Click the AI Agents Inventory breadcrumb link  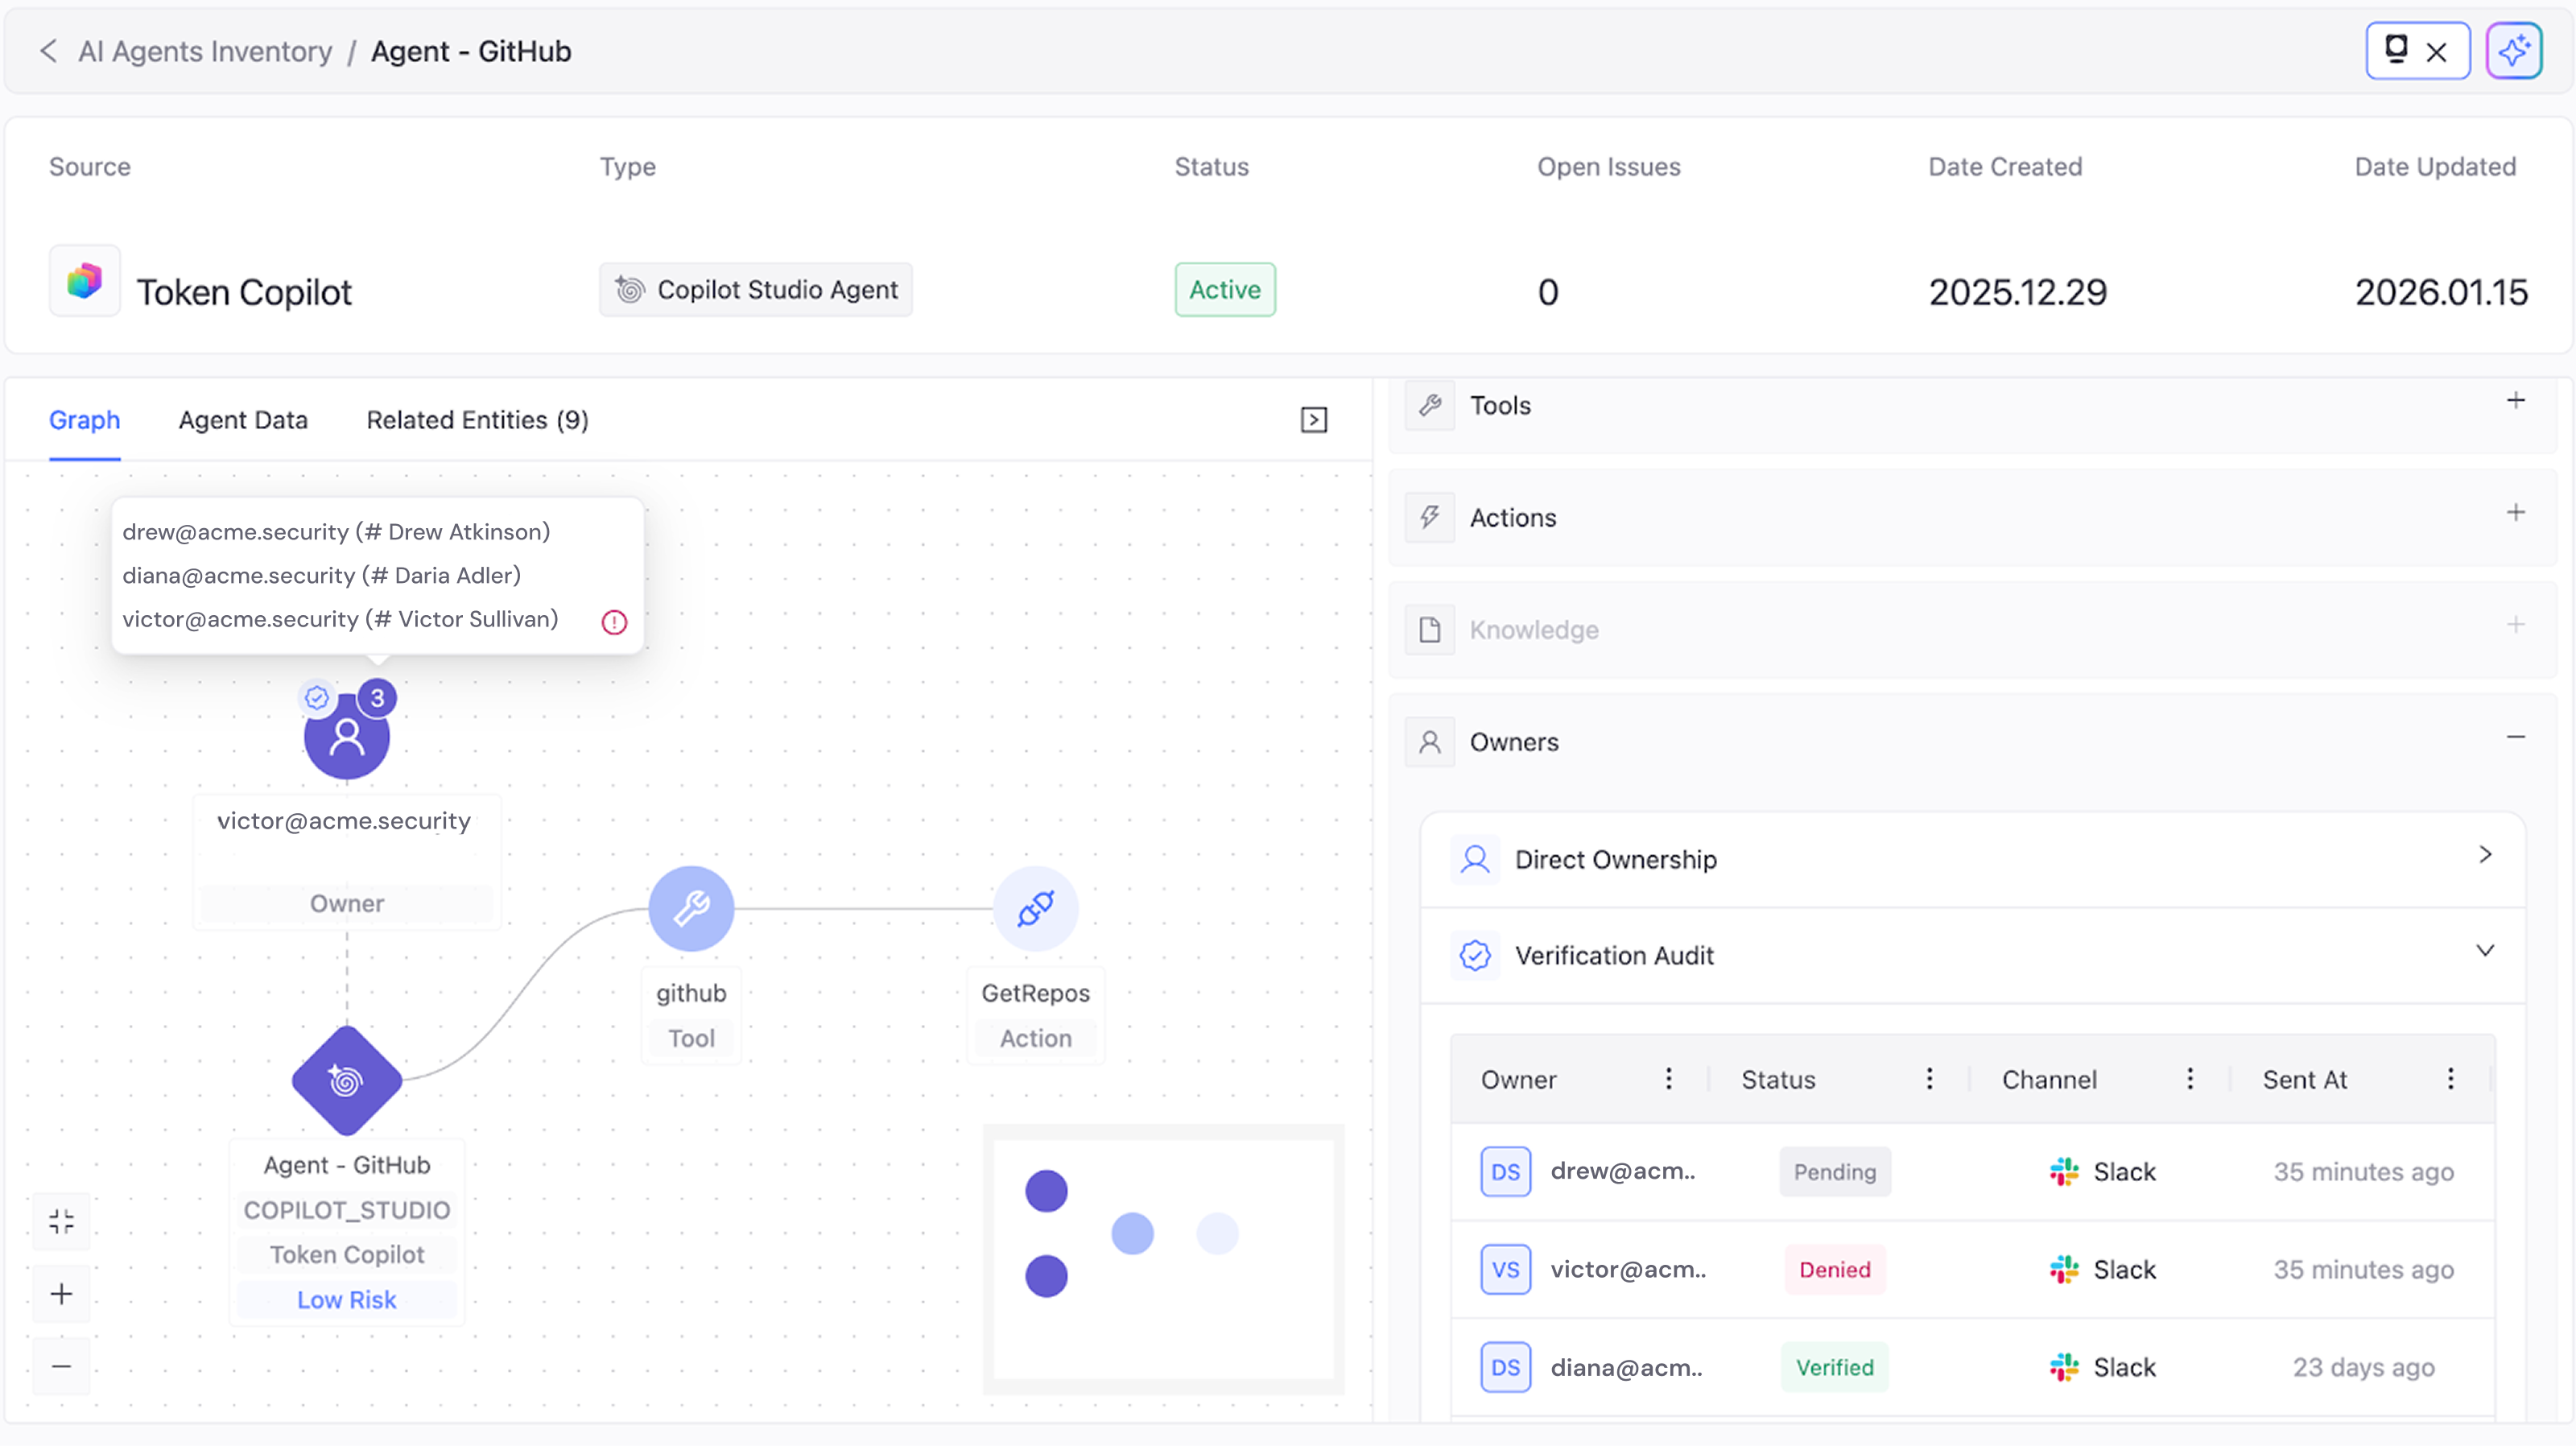(205, 51)
